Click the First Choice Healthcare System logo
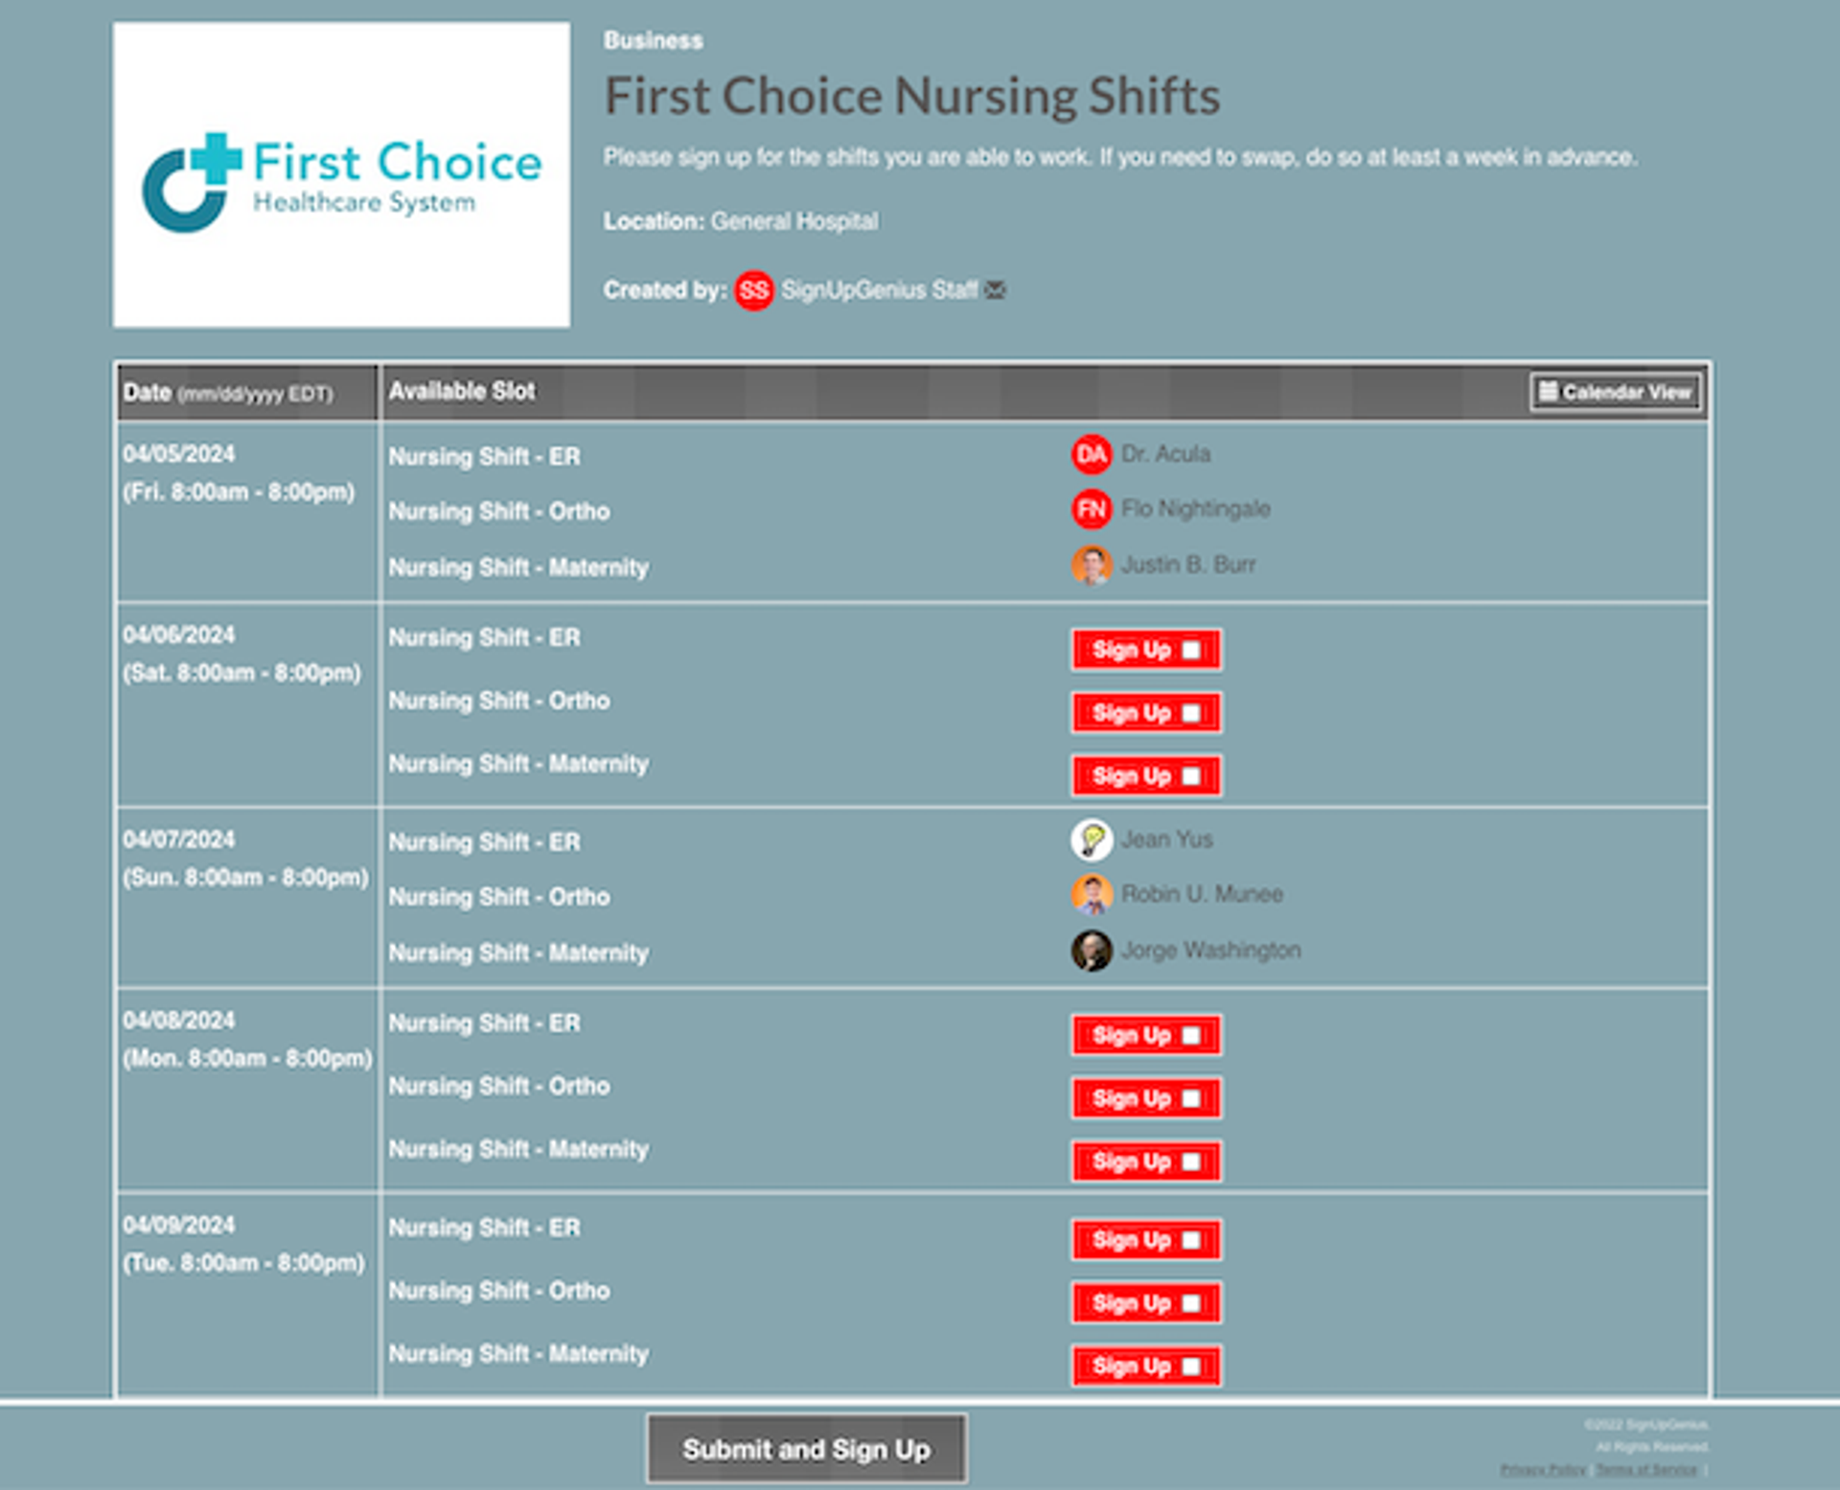This screenshot has height=1490, width=1840. 342,175
